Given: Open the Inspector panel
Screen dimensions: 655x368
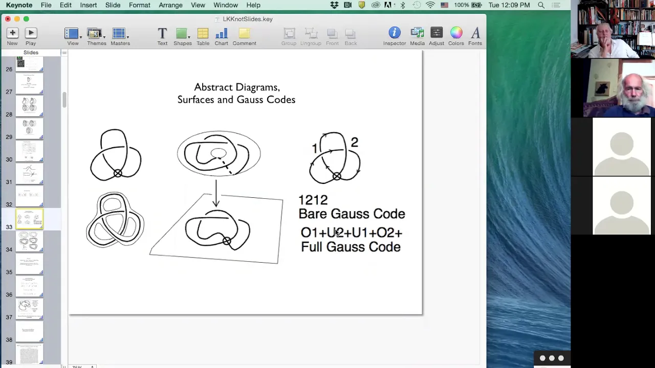Looking at the screenshot, I should tap(395, 36).
